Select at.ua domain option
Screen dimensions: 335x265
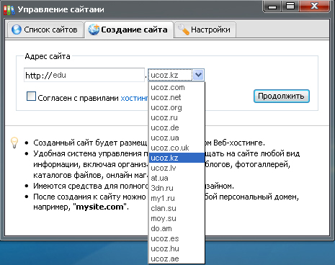pyautogui.click(x=177, y=178)
